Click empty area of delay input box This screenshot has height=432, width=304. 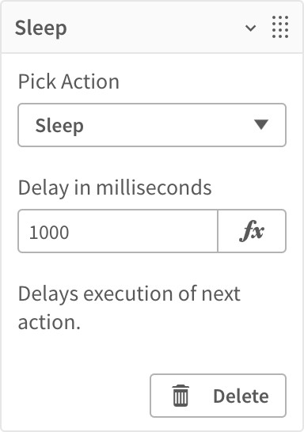click(143, 231)
